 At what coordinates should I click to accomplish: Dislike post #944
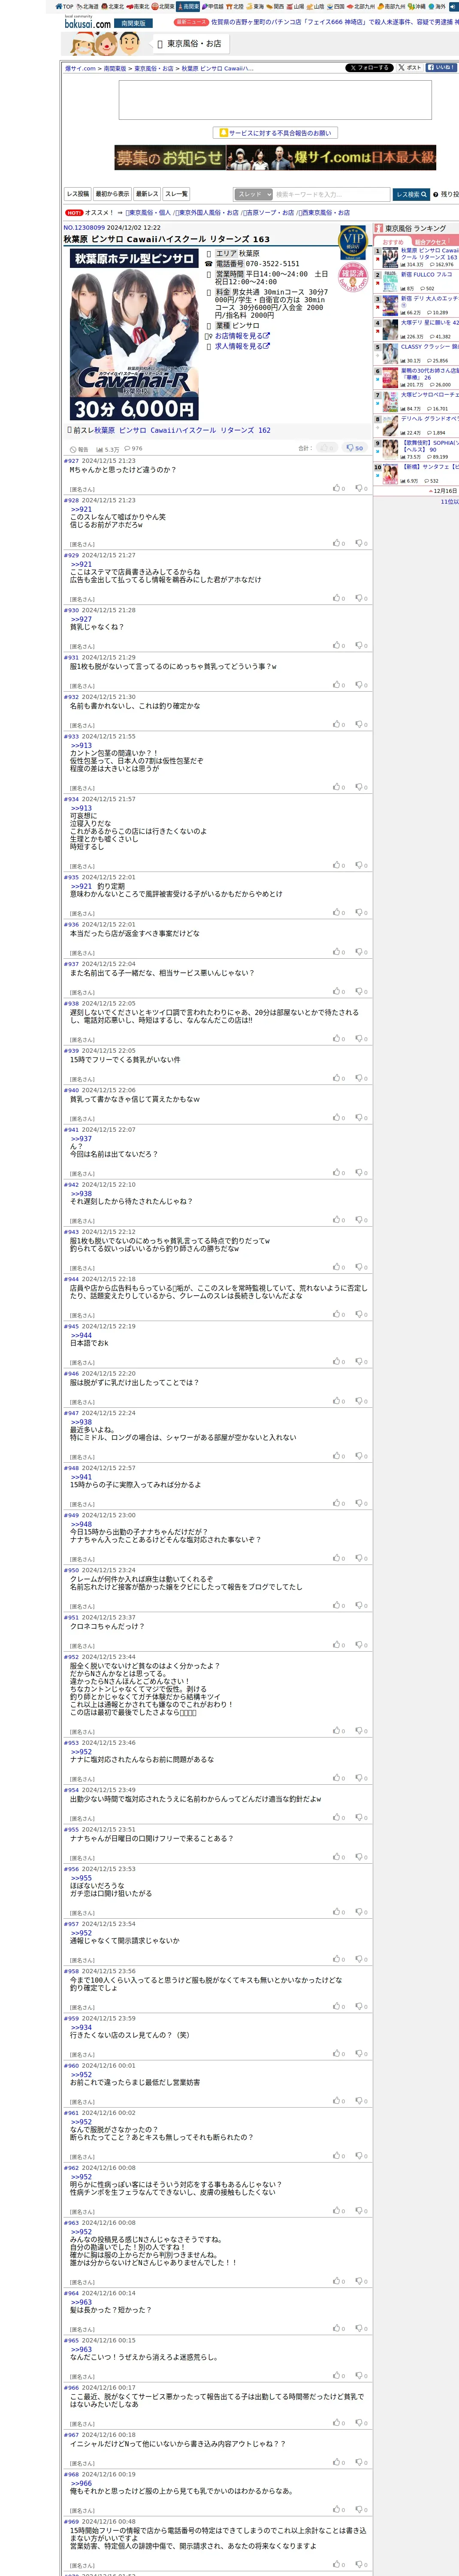coord(361,1314)
